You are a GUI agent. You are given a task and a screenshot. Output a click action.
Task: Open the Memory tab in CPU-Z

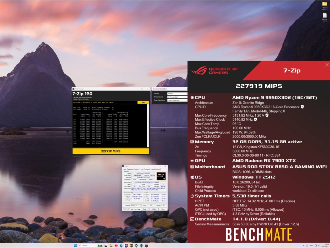point(137,169)
